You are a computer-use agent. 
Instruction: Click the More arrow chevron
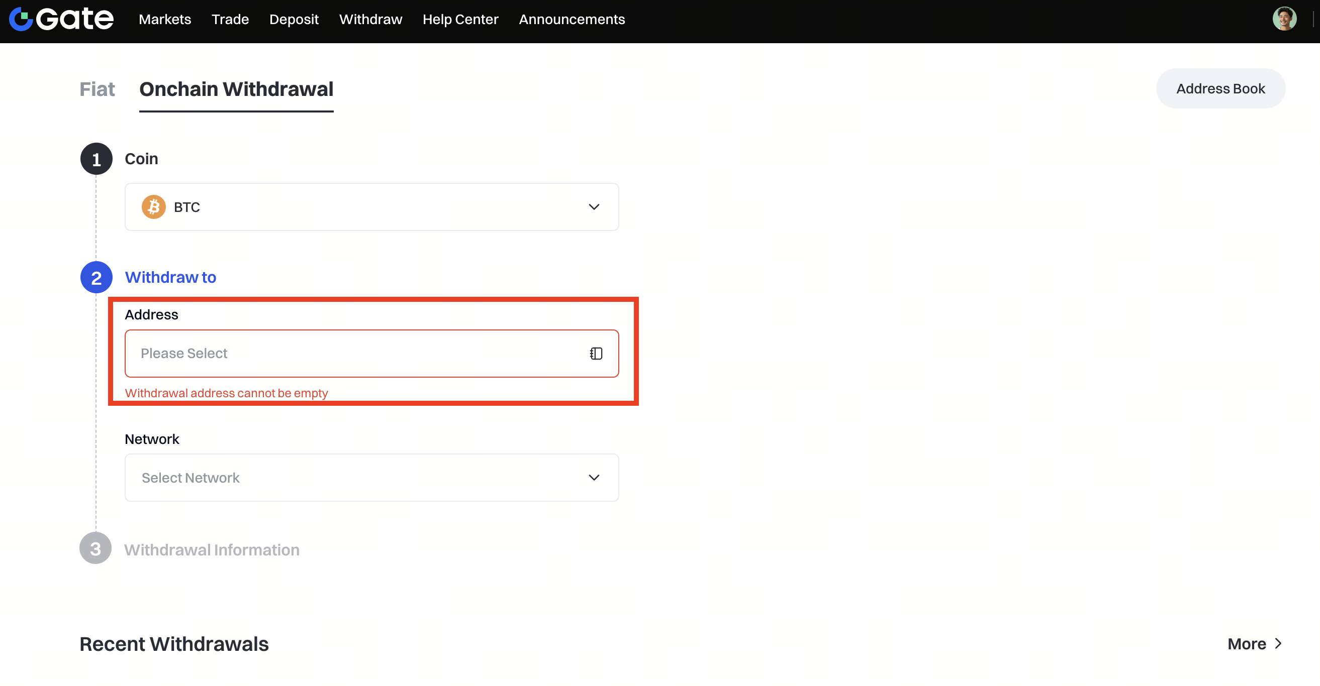click(x=1278, y=643)
